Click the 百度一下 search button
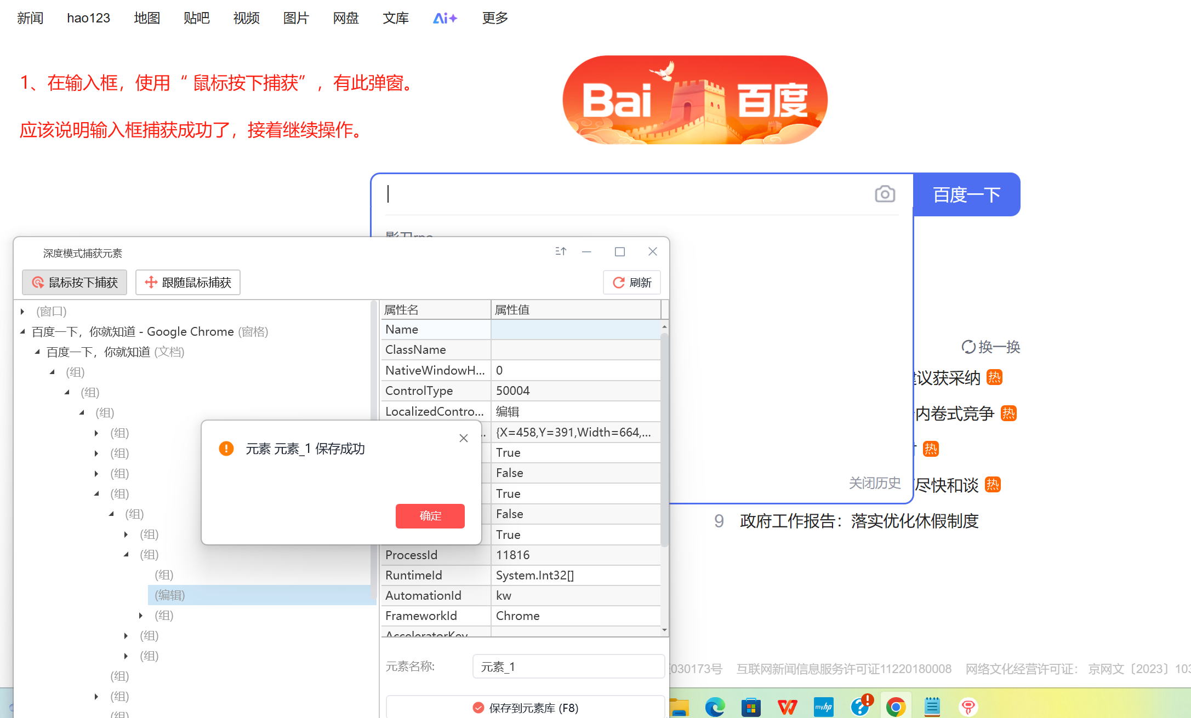This screenshot has width=1191, height=718. point(966,194)
